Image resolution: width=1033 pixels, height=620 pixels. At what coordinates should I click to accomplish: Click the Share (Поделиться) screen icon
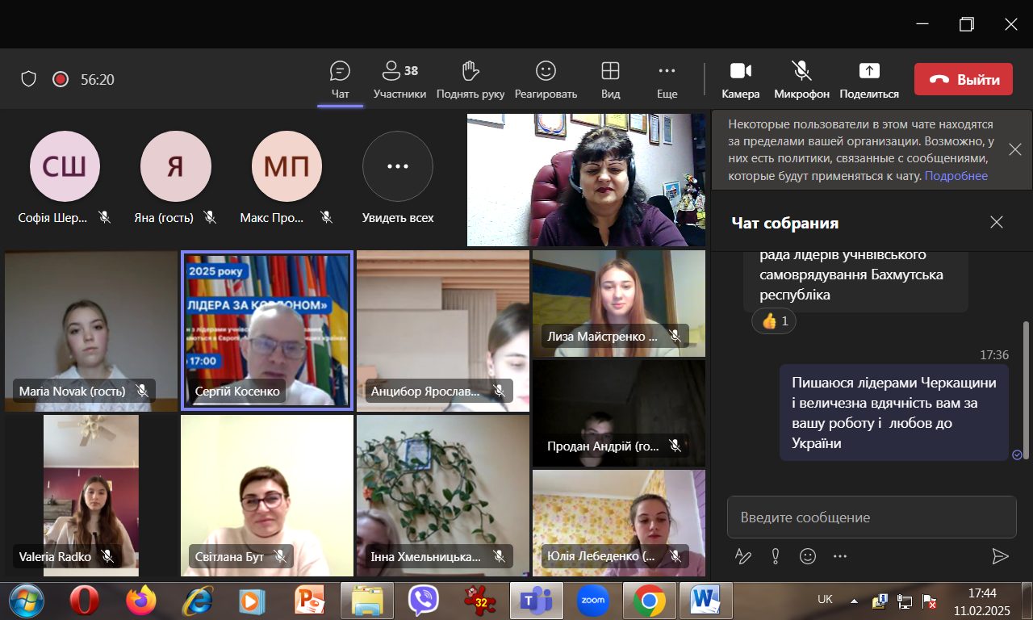pyautogui.click(x=868, y=79)
